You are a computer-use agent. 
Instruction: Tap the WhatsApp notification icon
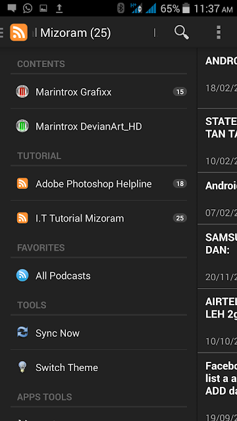click(28, 9)
